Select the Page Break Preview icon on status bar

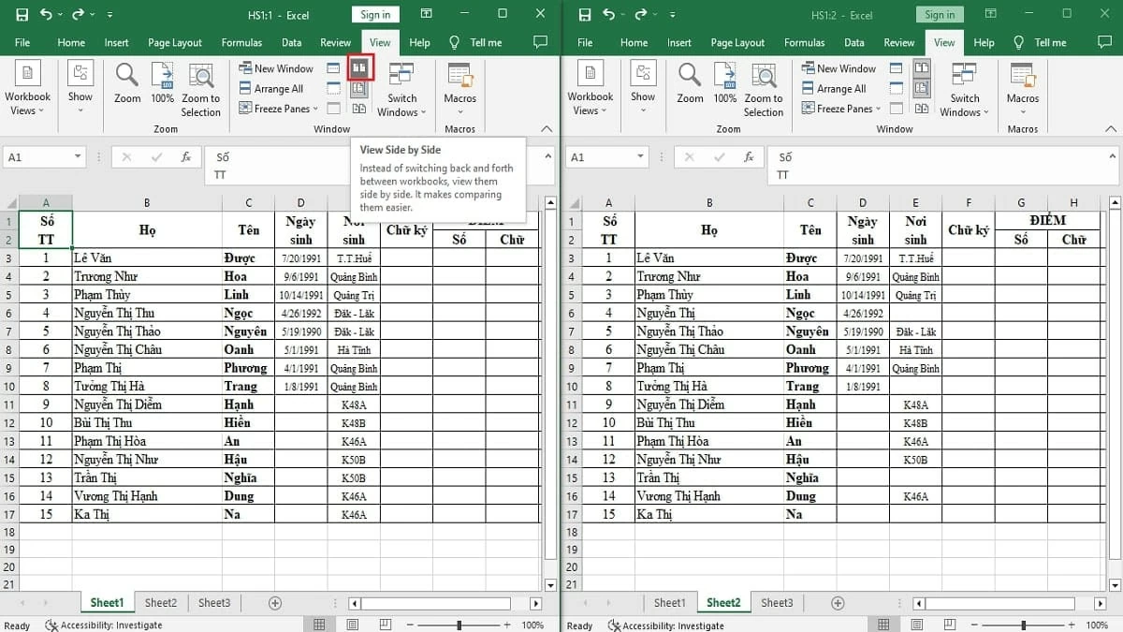[386, 624]
